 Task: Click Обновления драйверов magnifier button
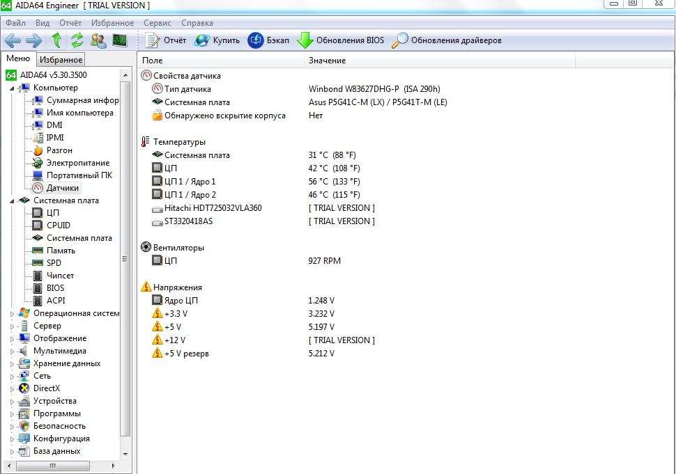(x=447, y=40)
